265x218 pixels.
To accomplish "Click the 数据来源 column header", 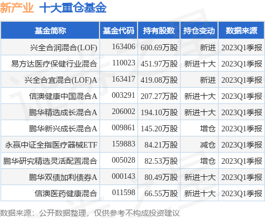I will 242,30.
